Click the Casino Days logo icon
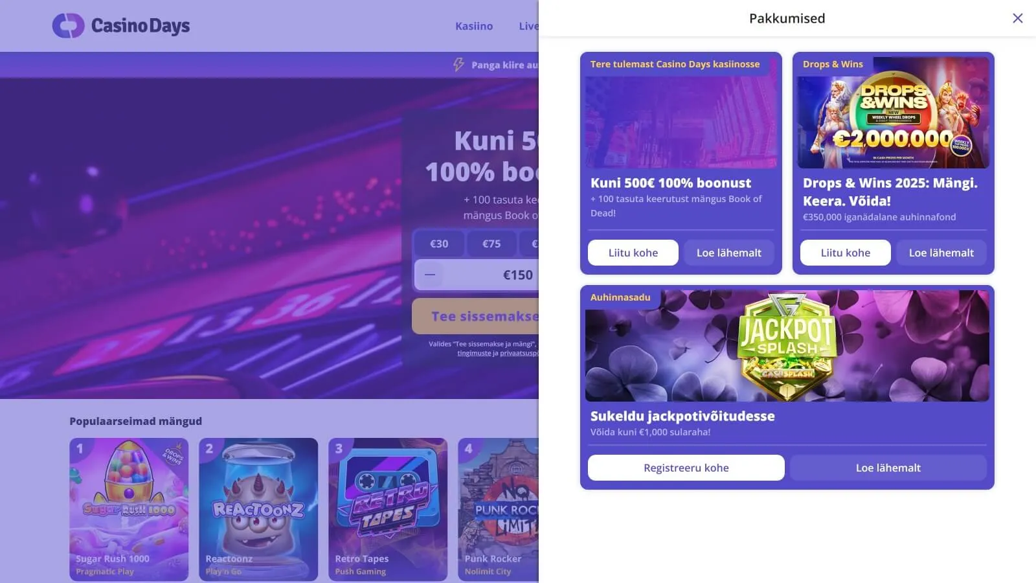The image size is (1036, 583). [x=68, y=26]
